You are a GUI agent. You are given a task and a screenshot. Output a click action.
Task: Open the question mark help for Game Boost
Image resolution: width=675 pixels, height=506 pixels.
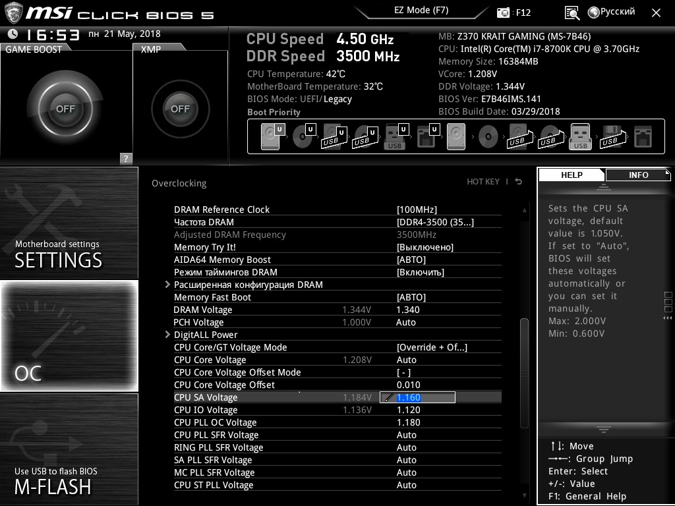[126, 158]
